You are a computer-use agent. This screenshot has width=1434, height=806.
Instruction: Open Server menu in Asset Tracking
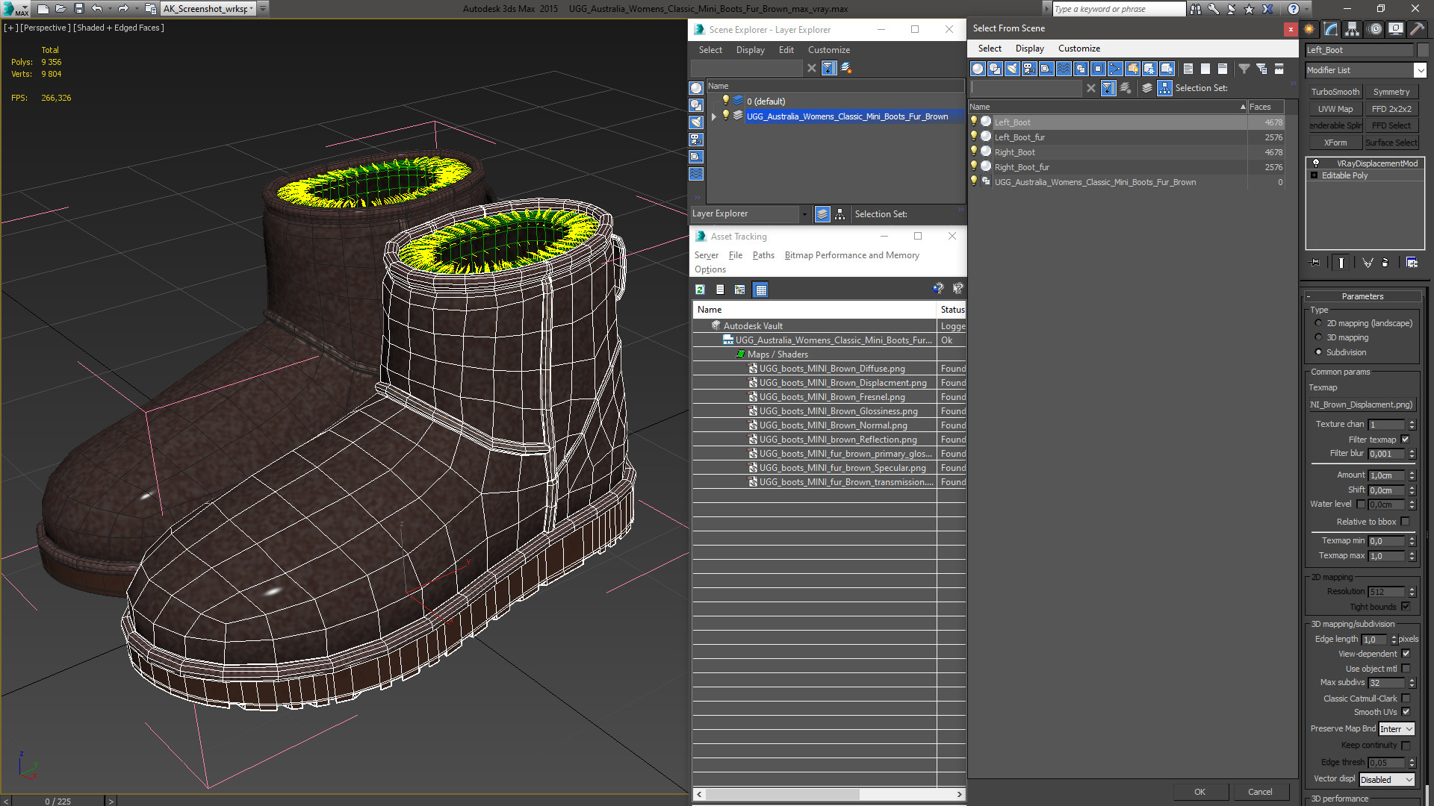pyautogui.click(x=706, y=255)
